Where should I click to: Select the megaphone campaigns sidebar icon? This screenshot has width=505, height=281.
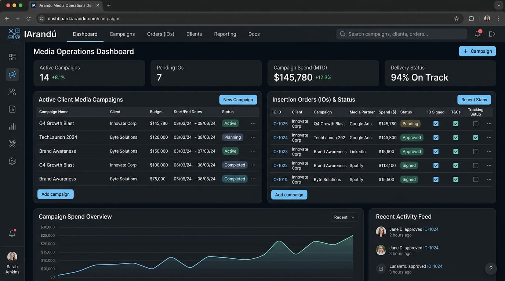pos(12,74)
